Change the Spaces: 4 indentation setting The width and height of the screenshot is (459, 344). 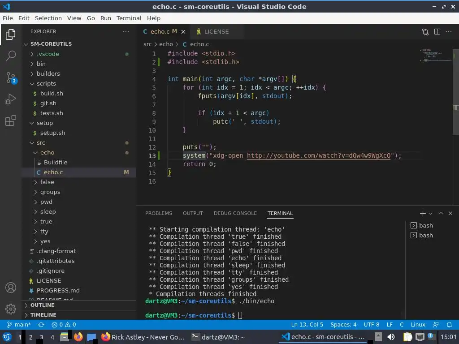(343, 325)
